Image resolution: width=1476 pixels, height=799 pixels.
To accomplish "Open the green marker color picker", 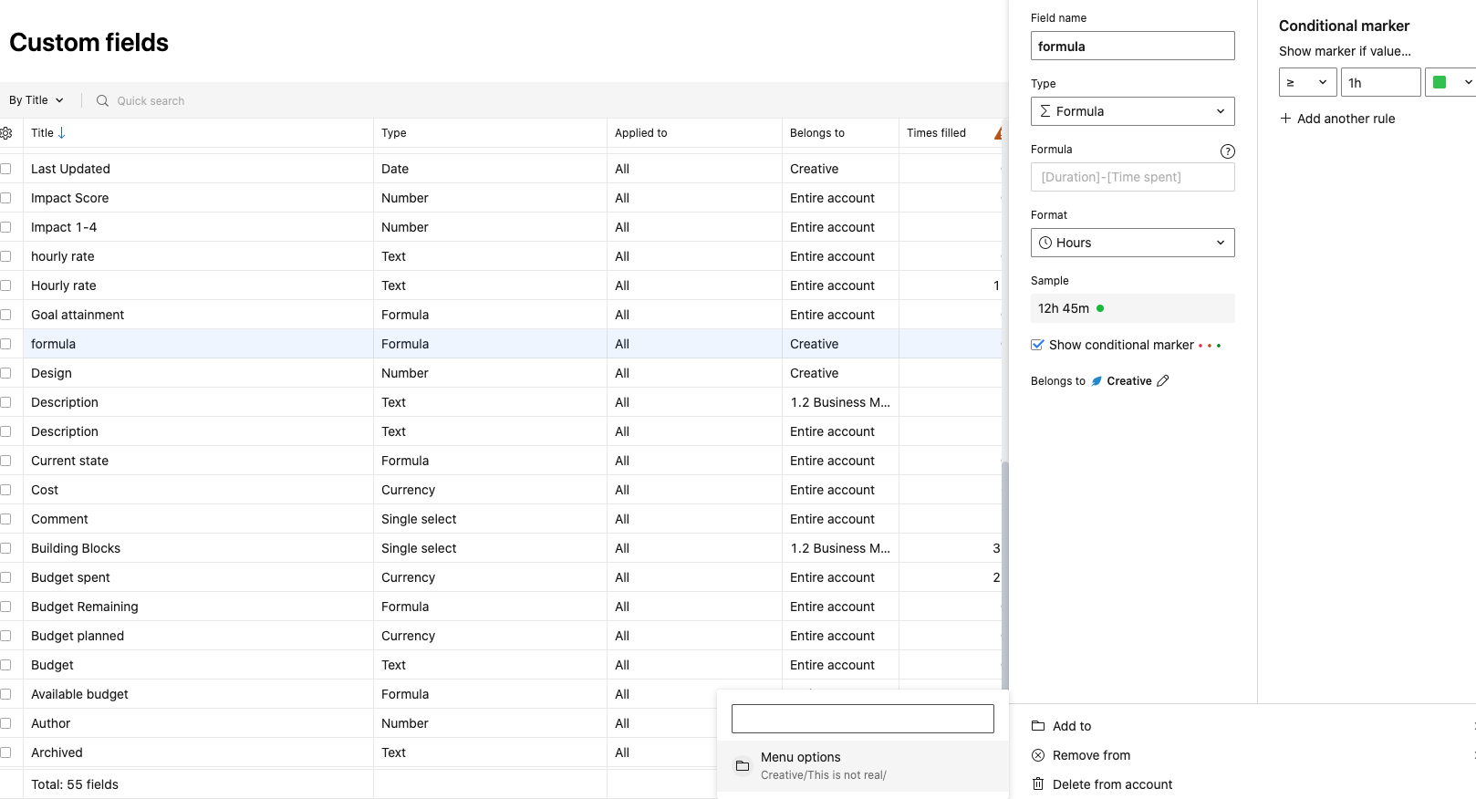I will coord(1451,82).
